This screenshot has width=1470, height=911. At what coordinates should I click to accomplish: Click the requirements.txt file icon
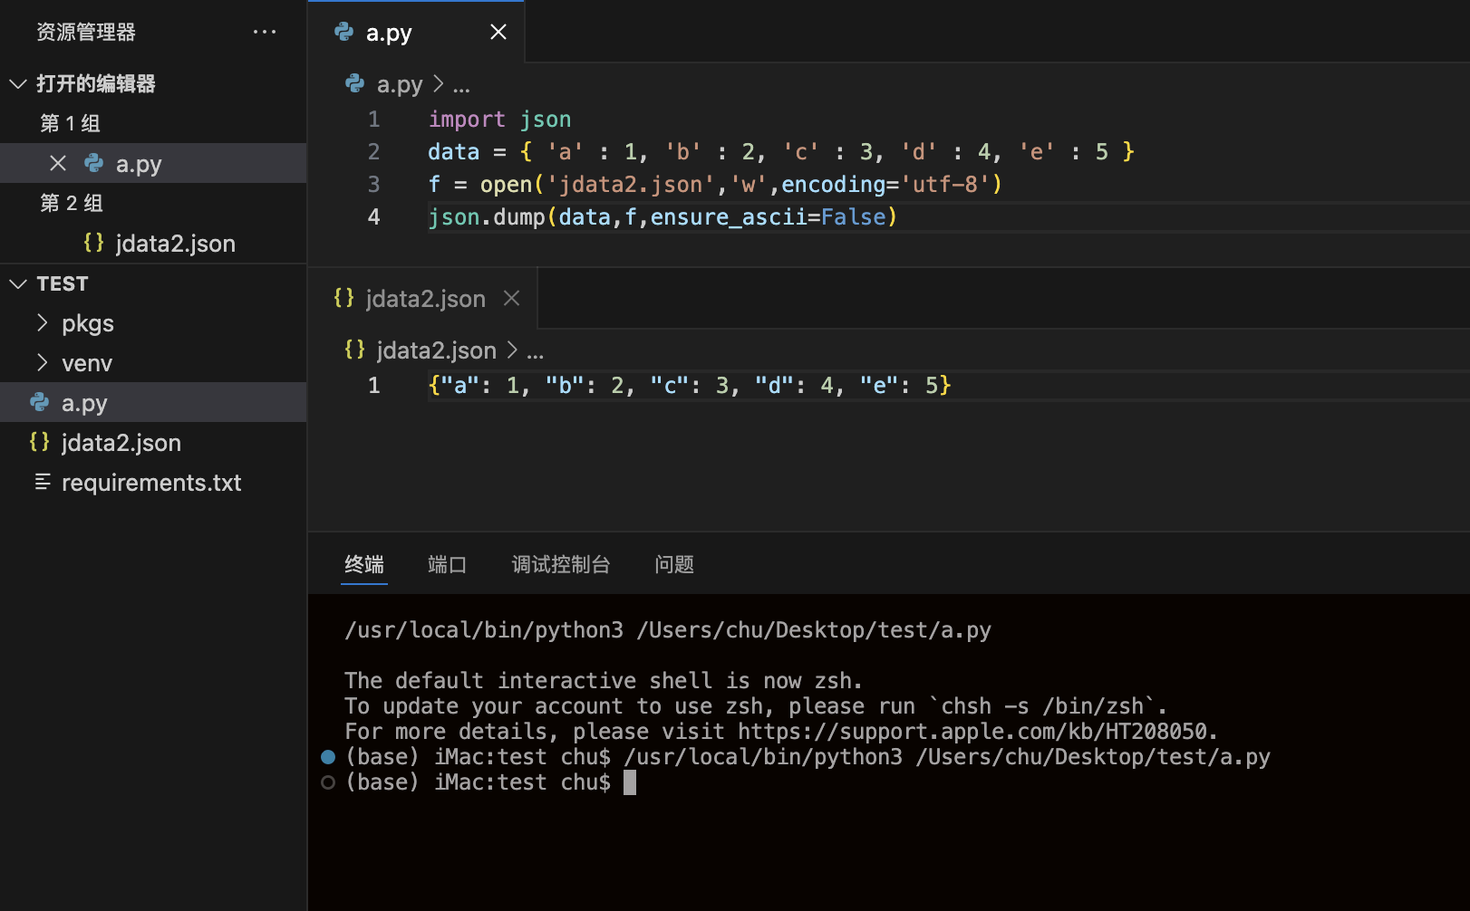40,482
